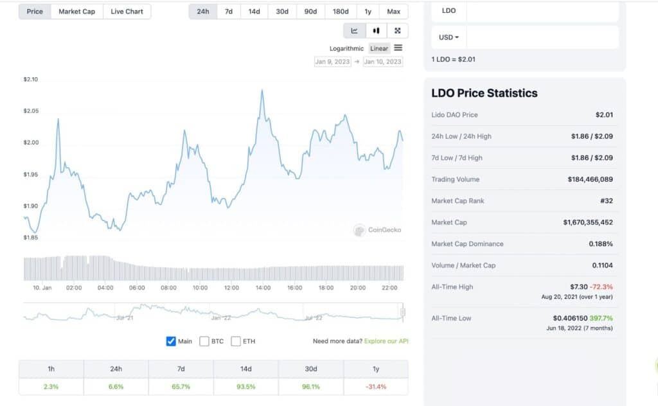
Task: Click the All-Time Low $0.406150 value
Action: coord(570,319)
